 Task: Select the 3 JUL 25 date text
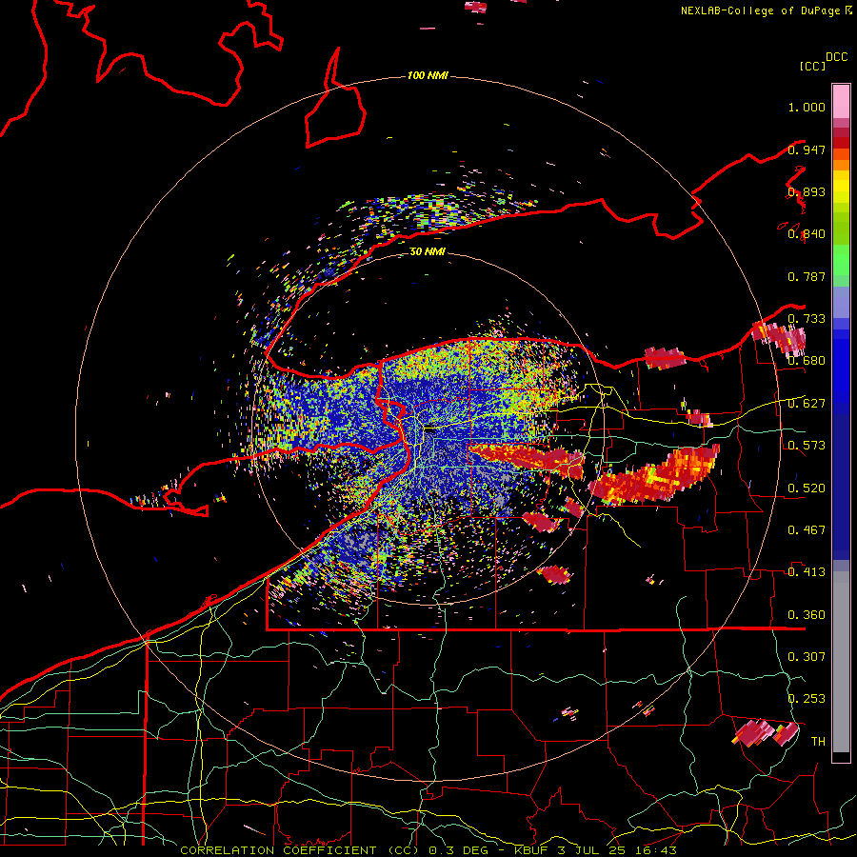point(592,850)
